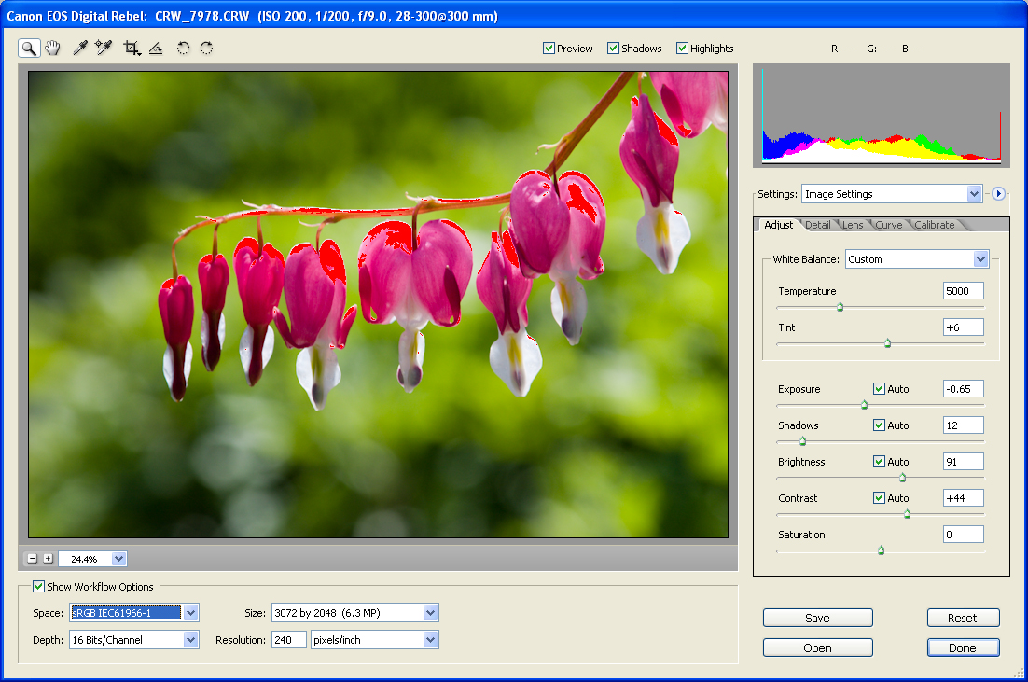Click the Temperature value field
This screenshot has width=1028, height=682.
[x=963, y=290]
